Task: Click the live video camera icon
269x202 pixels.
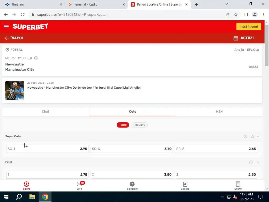Action: click(30, 58)
